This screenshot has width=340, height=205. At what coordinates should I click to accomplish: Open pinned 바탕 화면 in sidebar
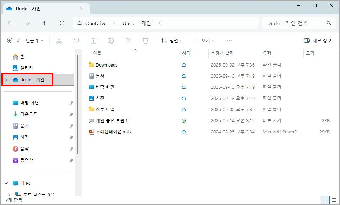pos(26,103)
